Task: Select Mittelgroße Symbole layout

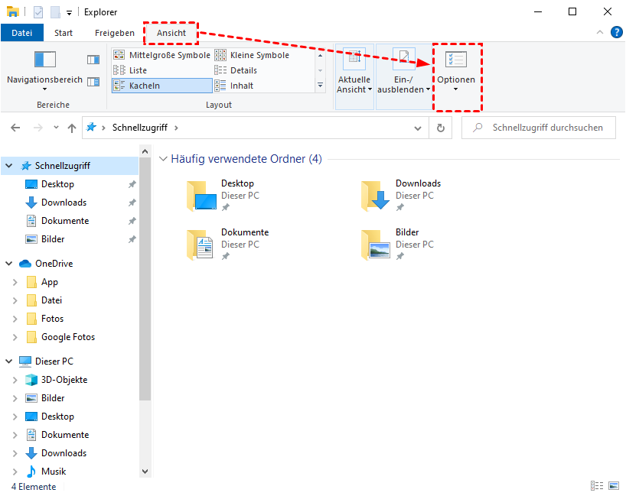Action: tap(161, 55)
